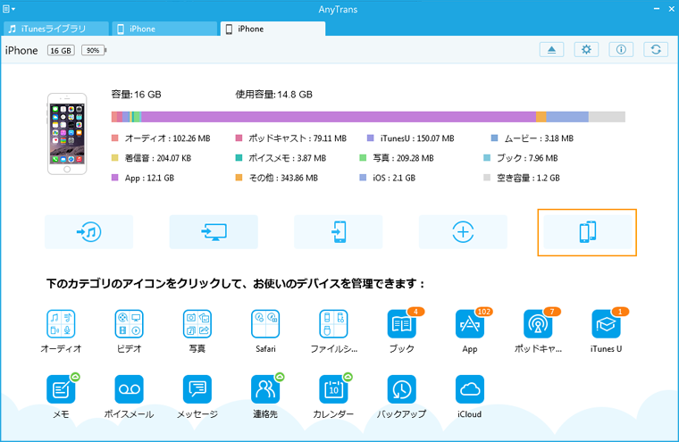Open the ファイルシ... file system icon
679x442 pixels.
[333, 324]
